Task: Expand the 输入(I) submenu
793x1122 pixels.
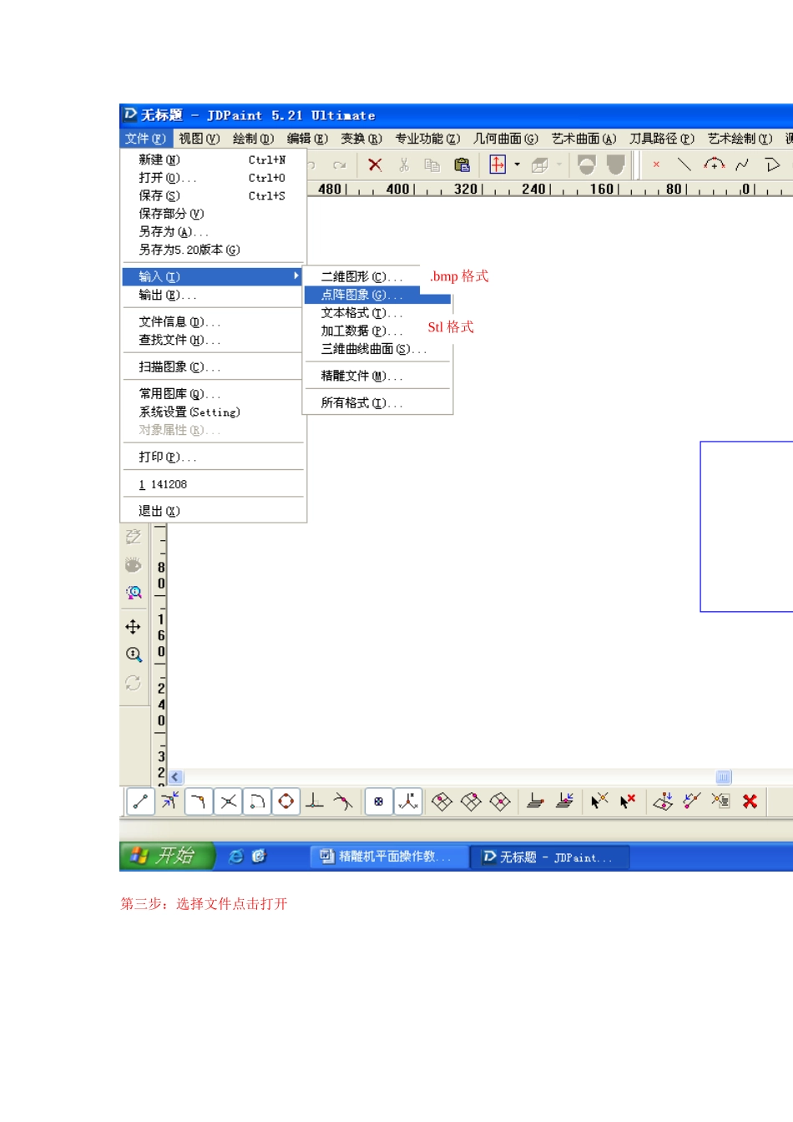Action: tap(213, 276)
